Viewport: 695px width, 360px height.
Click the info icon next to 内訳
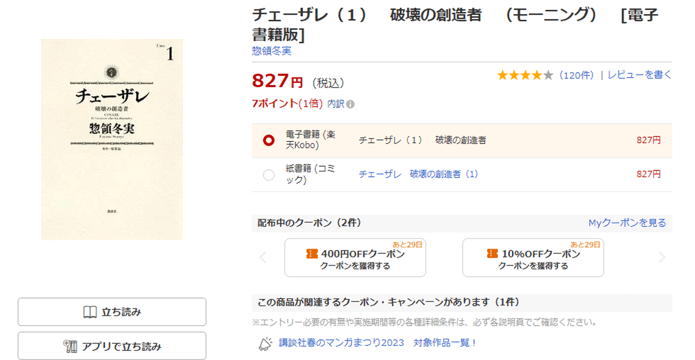point(350,104)
